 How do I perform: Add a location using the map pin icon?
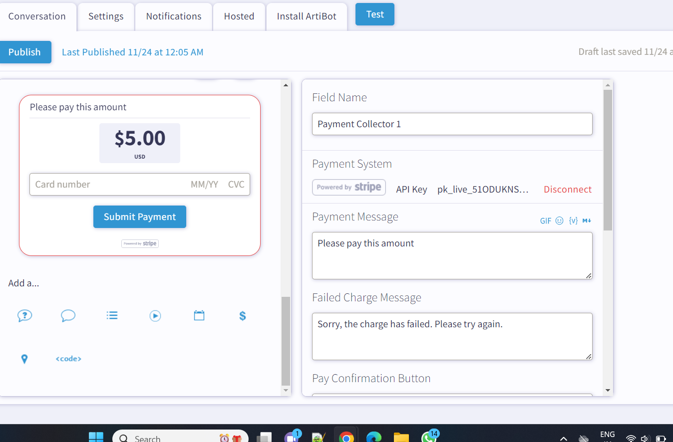click(x=24, y=358)
